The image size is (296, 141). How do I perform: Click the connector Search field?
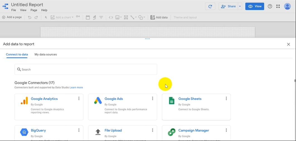(86, 69)
